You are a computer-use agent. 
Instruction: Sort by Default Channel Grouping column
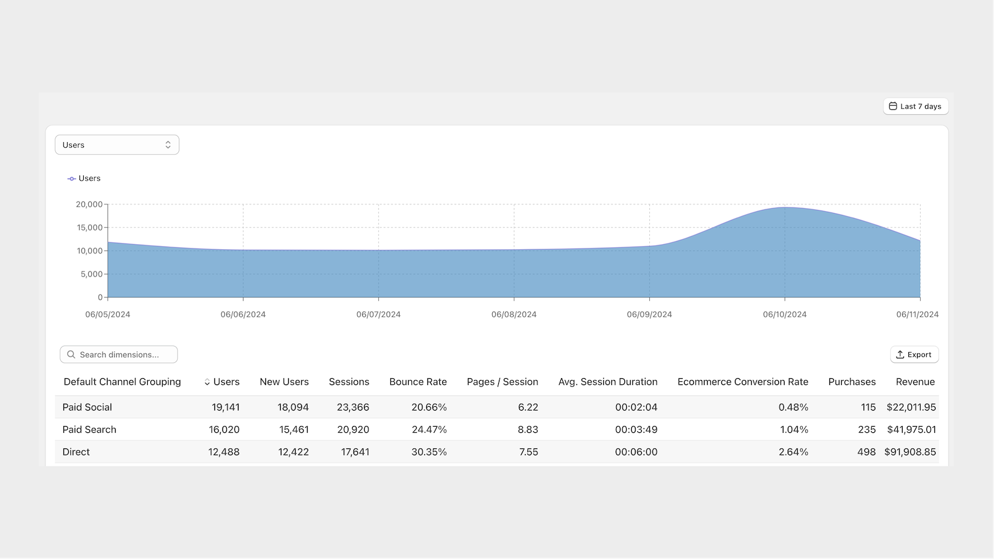point(122,382)
